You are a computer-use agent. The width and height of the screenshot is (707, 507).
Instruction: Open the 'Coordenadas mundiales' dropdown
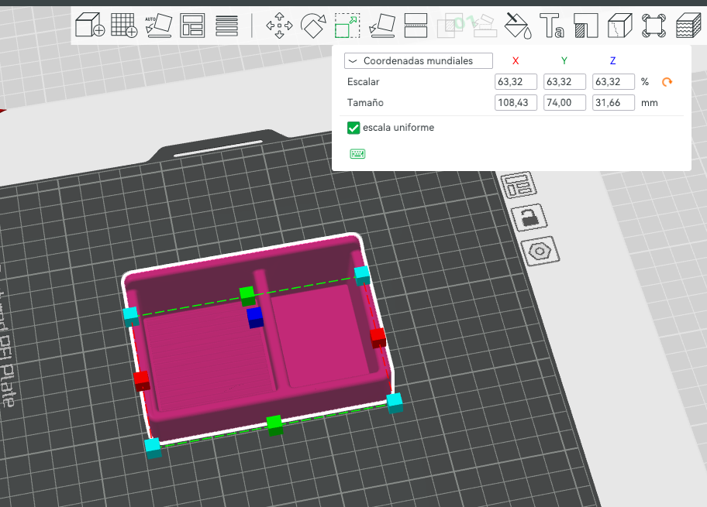[x=419, y=61]
